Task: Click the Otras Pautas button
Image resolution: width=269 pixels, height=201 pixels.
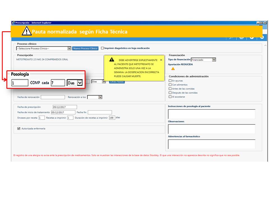Action: coord(117,82)
